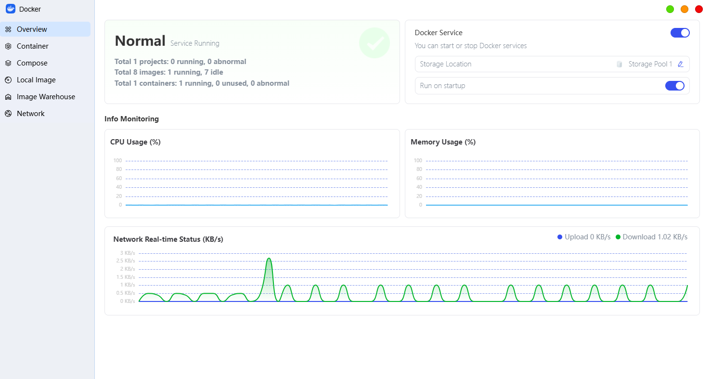The height and width of the screenshot is (379, 711).
Task: Click the Run on startup label
Action: [x=442, y=86]
